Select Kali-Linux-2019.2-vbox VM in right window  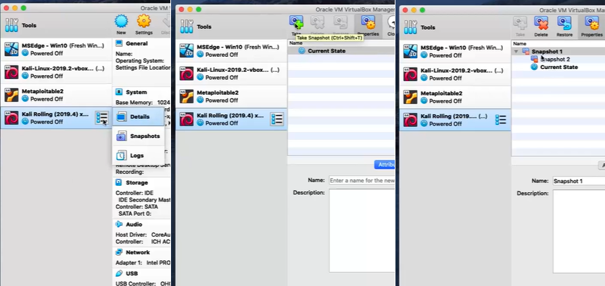coord(455,74)
